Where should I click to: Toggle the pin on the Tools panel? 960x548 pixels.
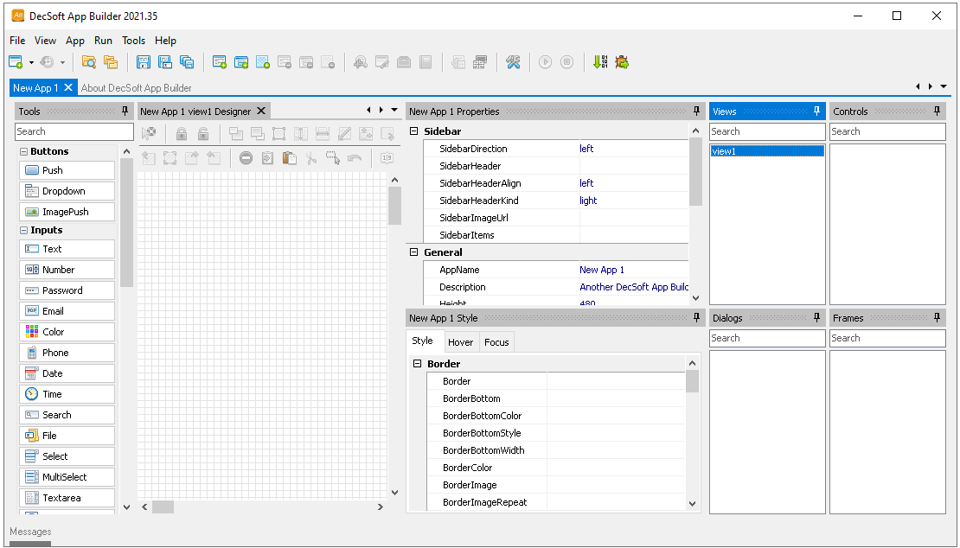(x=125, y=112)
